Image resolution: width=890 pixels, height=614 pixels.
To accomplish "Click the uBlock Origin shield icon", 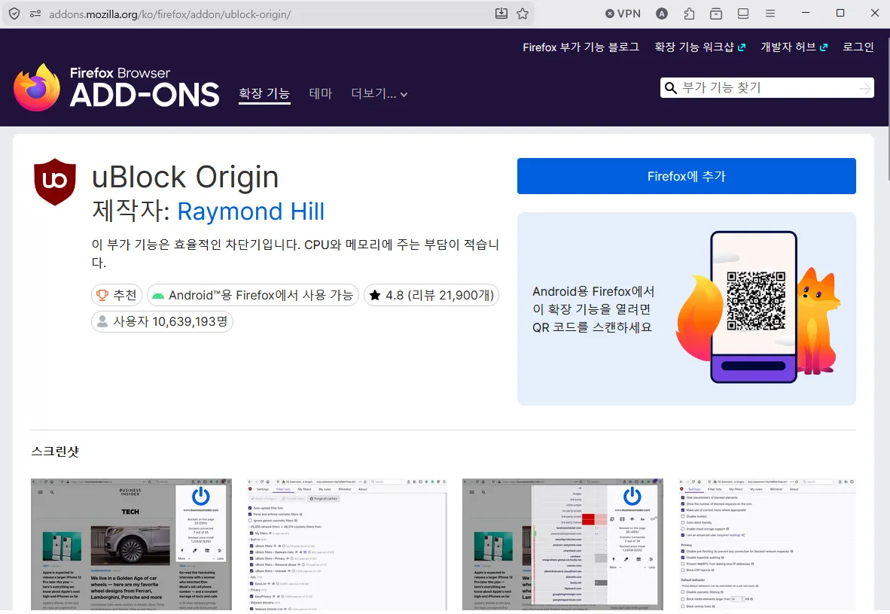I will coord(55,181).
